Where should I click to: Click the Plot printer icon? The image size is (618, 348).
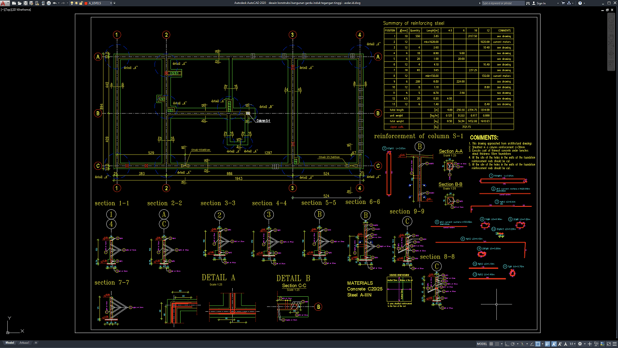coord(49,3)
